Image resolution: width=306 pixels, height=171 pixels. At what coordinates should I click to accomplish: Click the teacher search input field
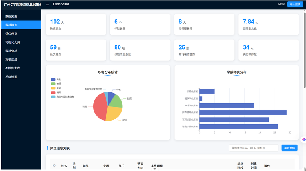254,148
